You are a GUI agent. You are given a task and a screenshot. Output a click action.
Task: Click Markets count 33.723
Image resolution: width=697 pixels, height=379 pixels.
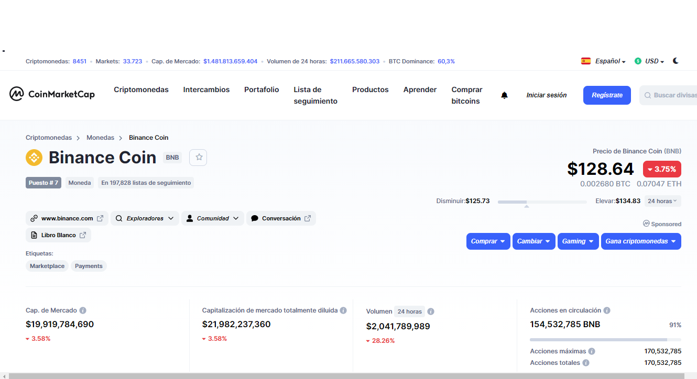coord(133,61)
